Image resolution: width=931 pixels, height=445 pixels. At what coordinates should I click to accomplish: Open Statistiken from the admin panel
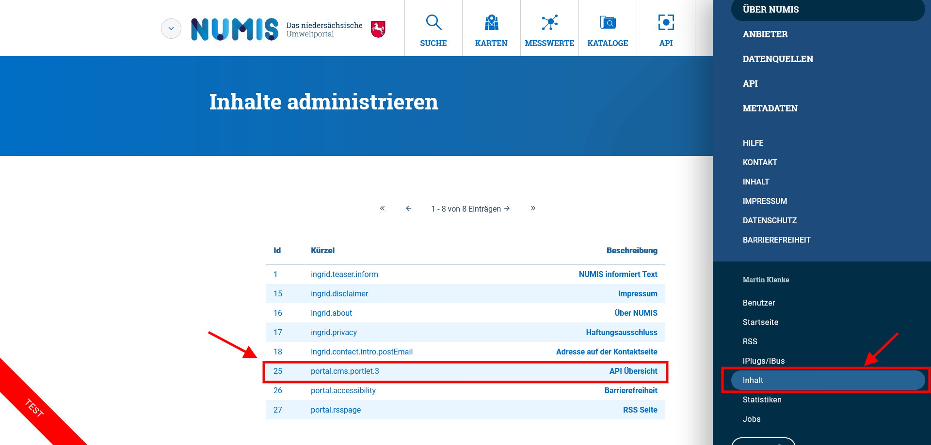(762, 399)
